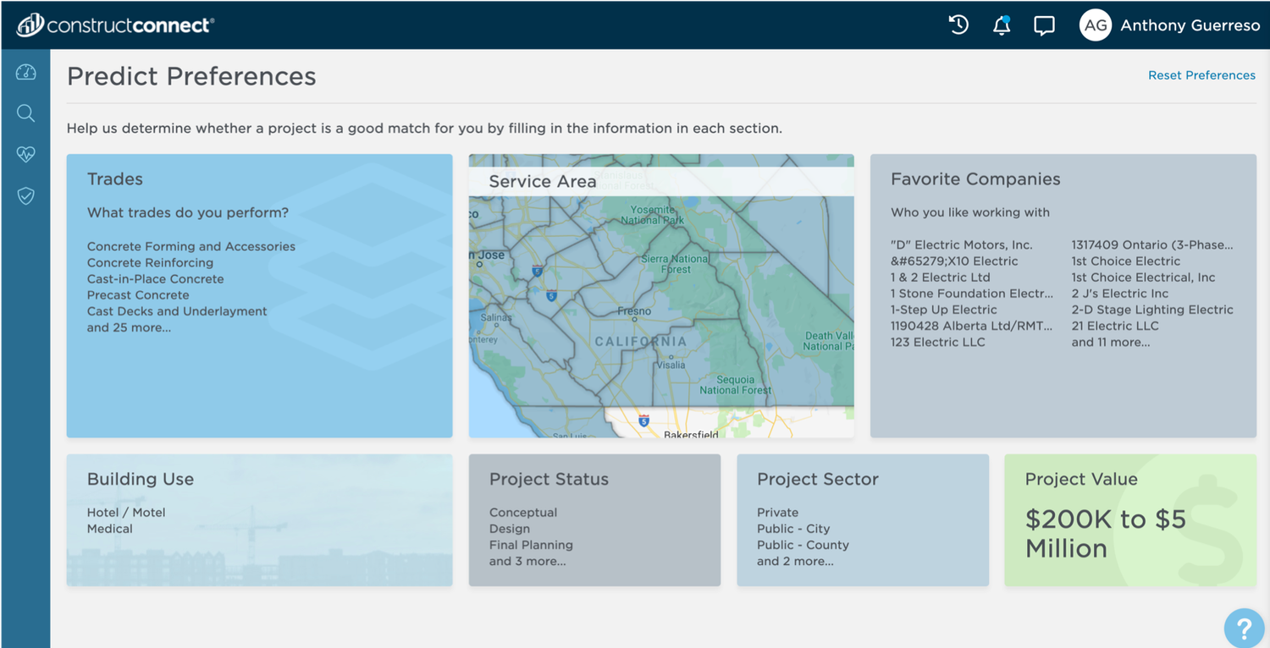The image size is (1270, 648).
Task: Click 'and 11 more...' in Favorite Companies
Action: [1111, 343]
